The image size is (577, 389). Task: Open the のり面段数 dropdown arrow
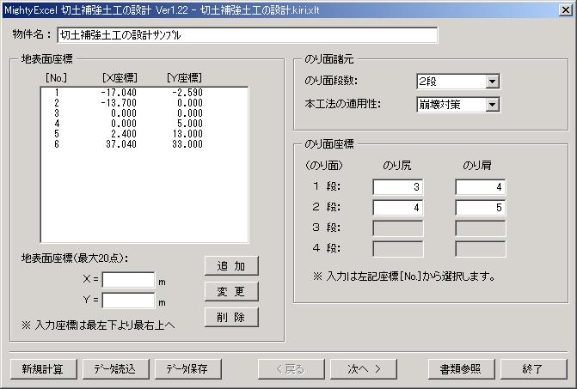click(492, 82)
